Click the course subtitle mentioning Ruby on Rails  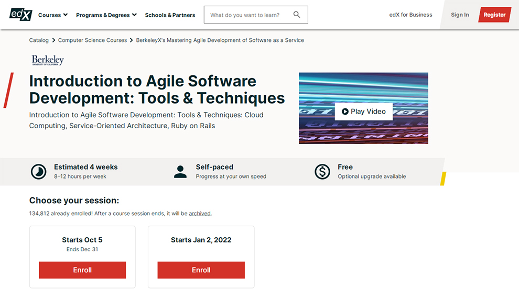point(146,120)
